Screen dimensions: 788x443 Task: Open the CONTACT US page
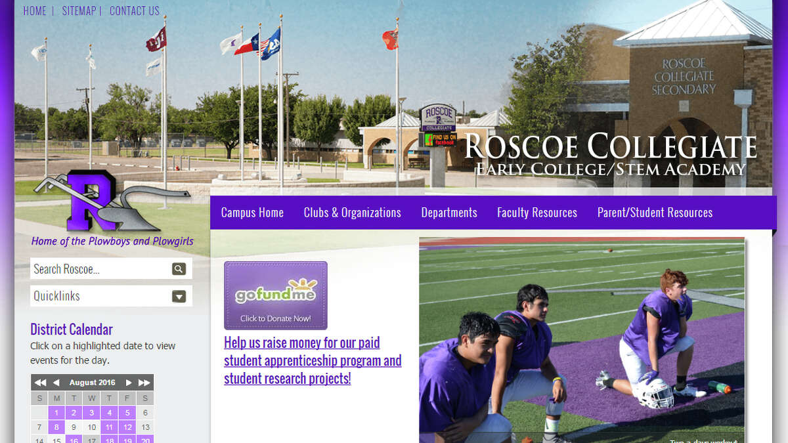[134, 11]
